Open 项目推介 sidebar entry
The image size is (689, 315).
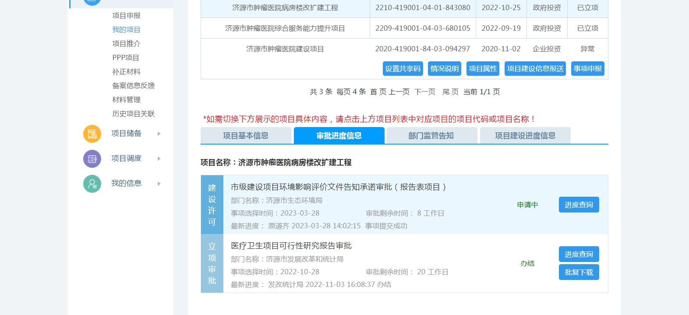point(126,44)
